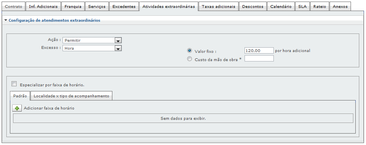The height and width of the screenshot is (145, 366).
Task: Open the Excedentes tab
Action: [124, 7]
